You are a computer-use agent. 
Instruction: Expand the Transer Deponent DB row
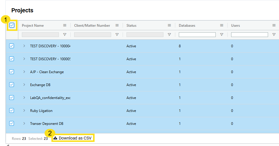point(24,123)
